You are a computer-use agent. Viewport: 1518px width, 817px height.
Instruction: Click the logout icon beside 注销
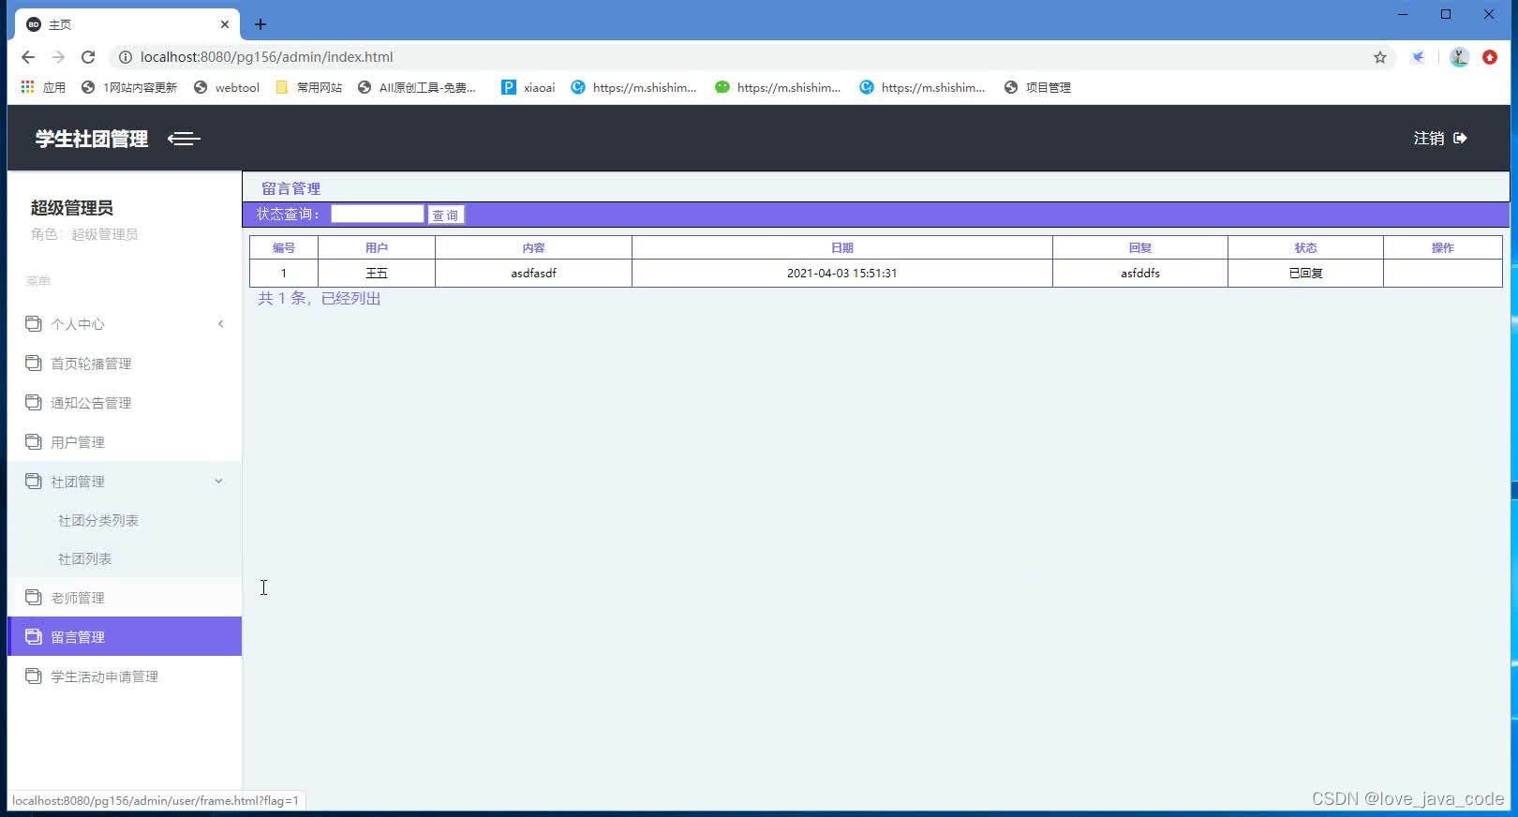(1460, 138)
